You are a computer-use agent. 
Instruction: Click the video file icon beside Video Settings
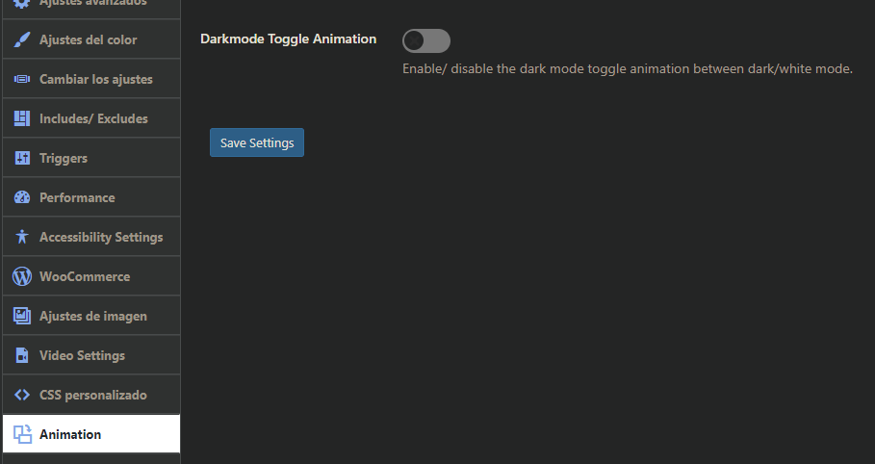[22, 355]
